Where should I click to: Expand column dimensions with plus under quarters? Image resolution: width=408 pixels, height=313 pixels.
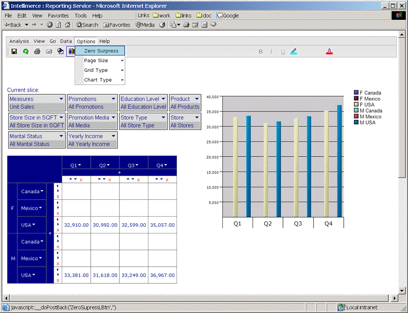click(119, 172)
